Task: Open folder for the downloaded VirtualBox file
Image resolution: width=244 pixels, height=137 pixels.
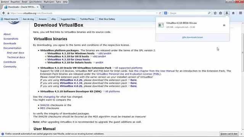Action: 224,25
